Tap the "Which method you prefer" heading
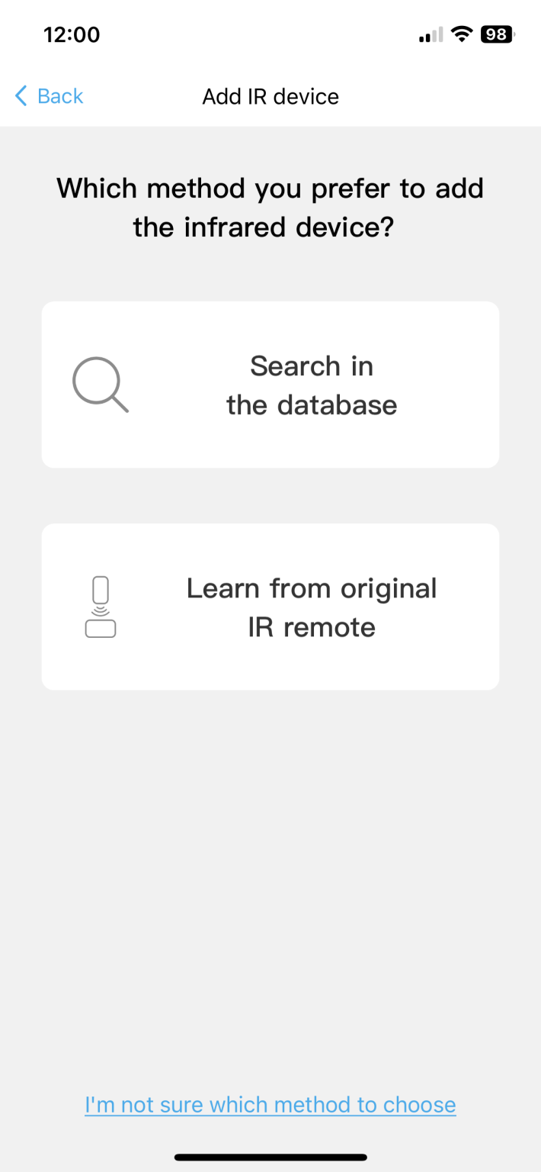 pyautogui.click(x=270, y=188)
